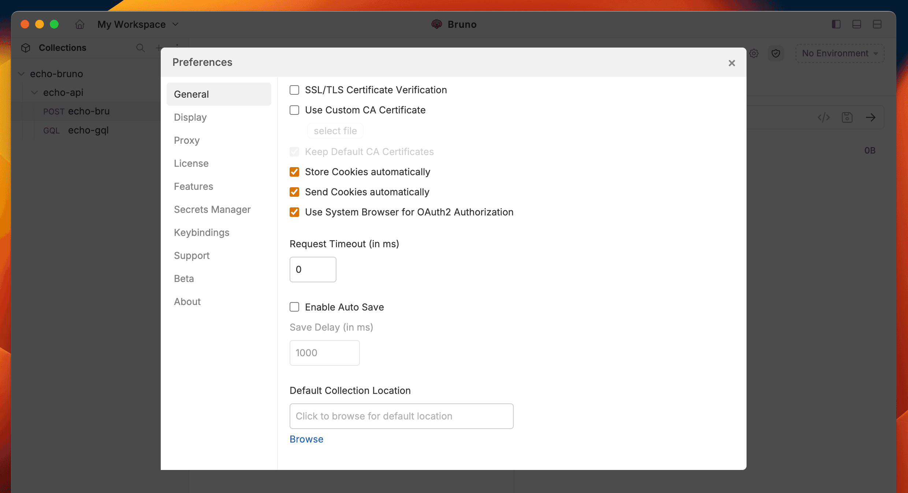Check Enable Auto Save option
The width and height of the screenshot is (908, 493).
294,307
